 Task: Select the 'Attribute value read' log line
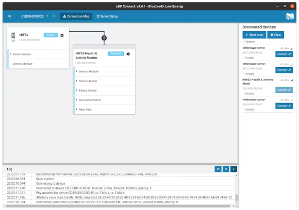[119, 197]
